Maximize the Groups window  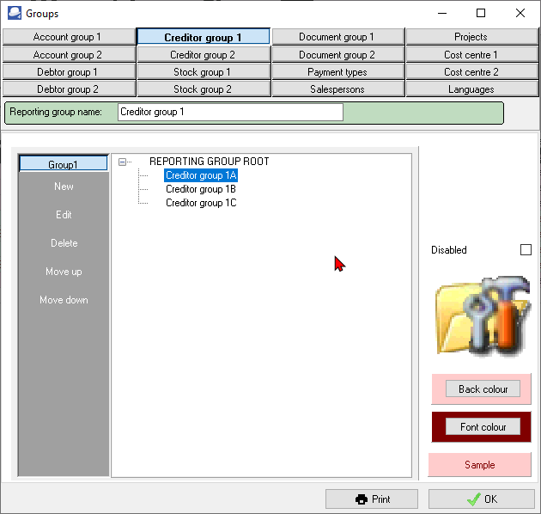481,13
